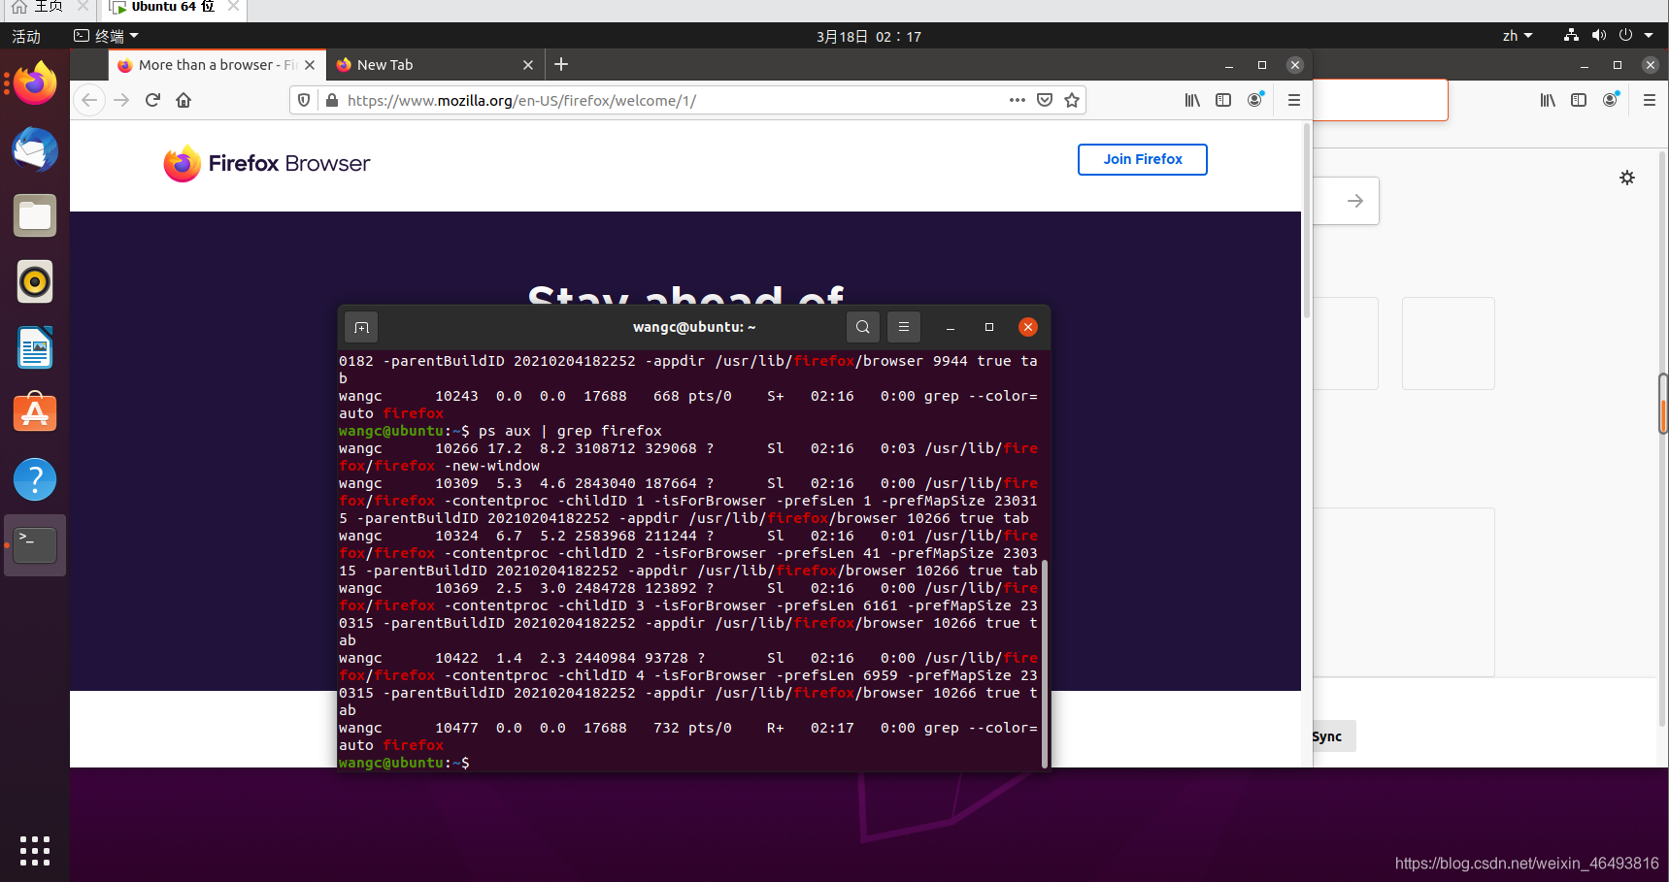Close the New Tab tab
1669x882 pixels.
click(528, 65)
